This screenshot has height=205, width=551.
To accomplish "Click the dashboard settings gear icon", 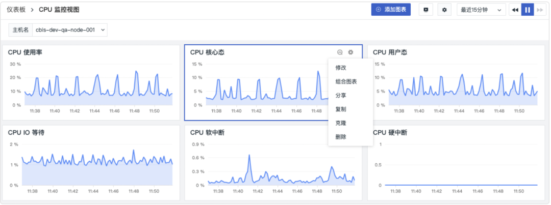I will [x=444, y=10].
